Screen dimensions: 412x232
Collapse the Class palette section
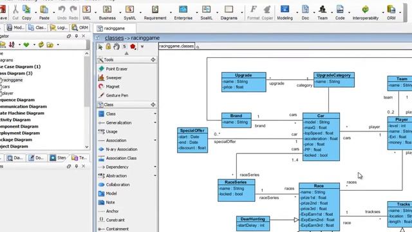(153, 104)
